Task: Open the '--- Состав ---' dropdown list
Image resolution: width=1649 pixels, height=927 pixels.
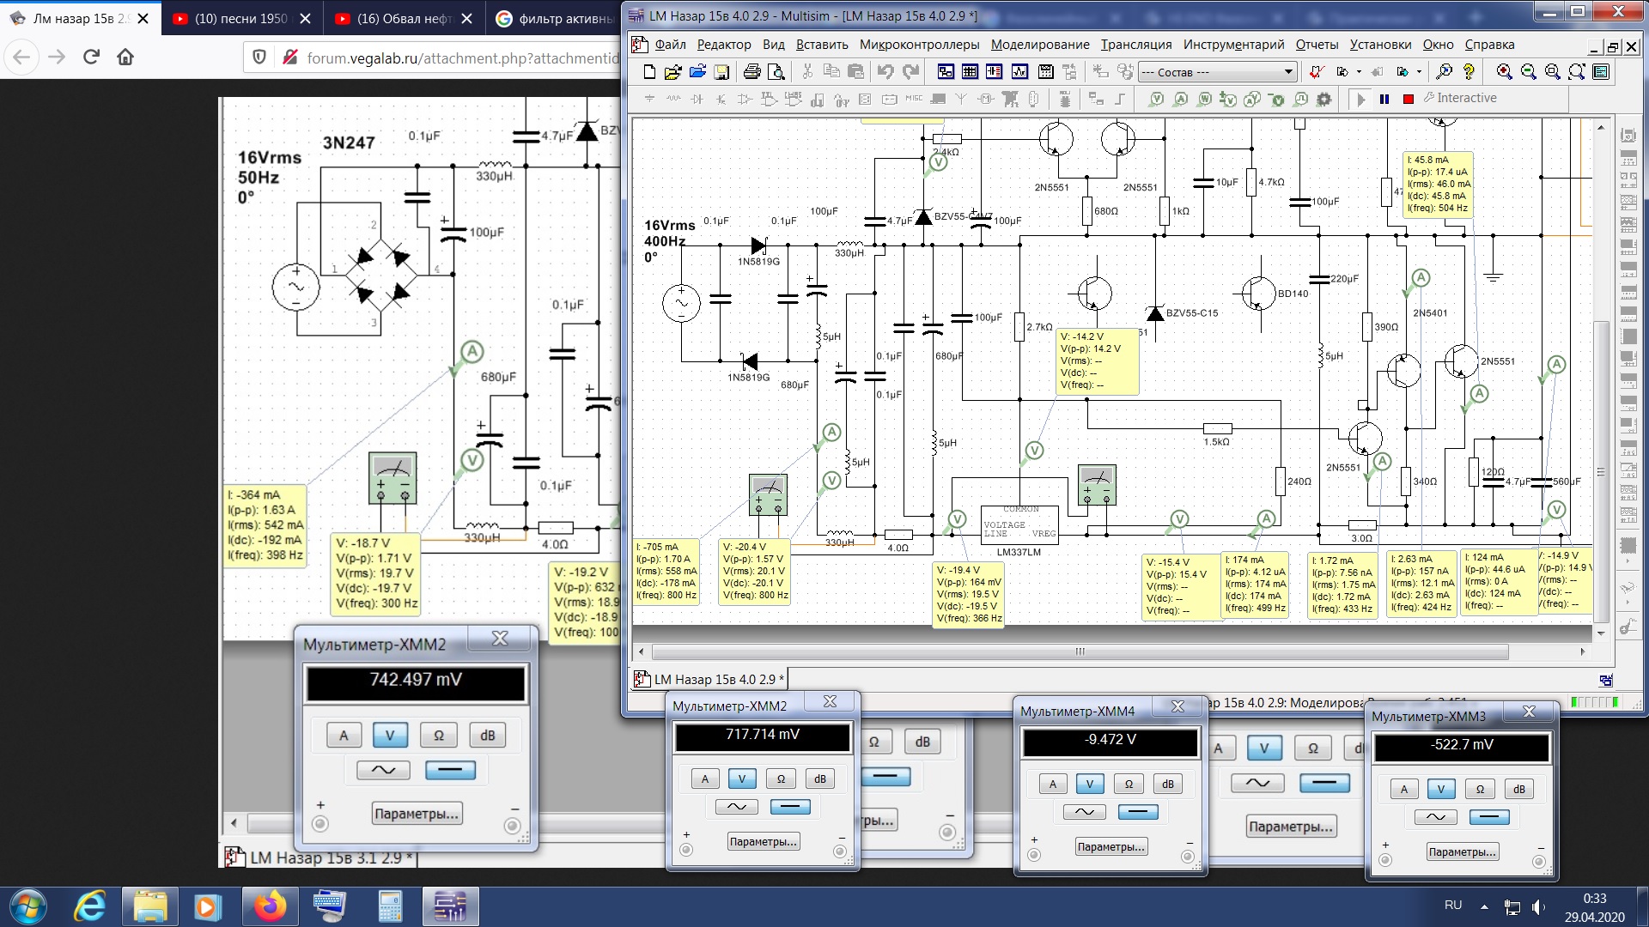Action: point(1287,72)
